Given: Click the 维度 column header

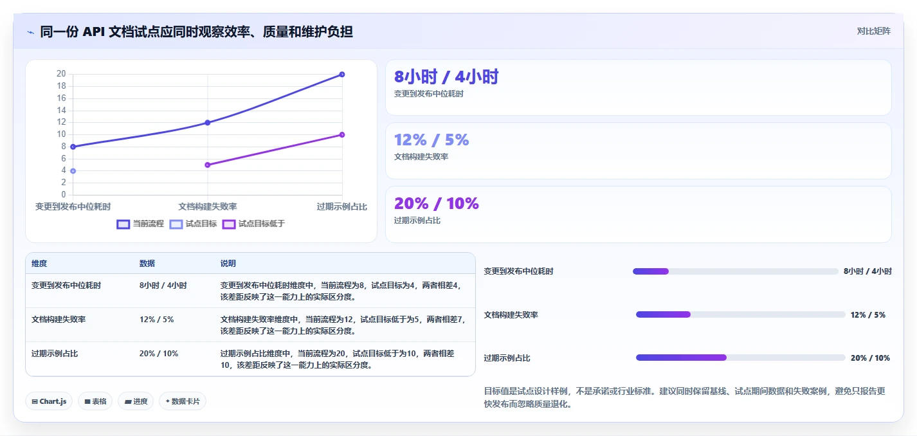Looking at the screenshot, I should (x=39, y=264).
